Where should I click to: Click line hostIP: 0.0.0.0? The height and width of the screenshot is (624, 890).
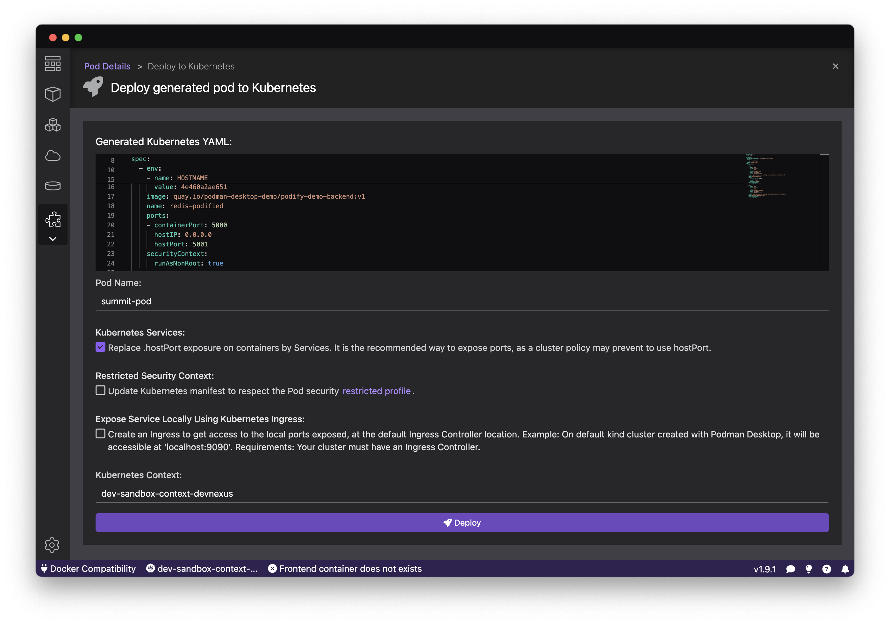click(x=183, y=235)
